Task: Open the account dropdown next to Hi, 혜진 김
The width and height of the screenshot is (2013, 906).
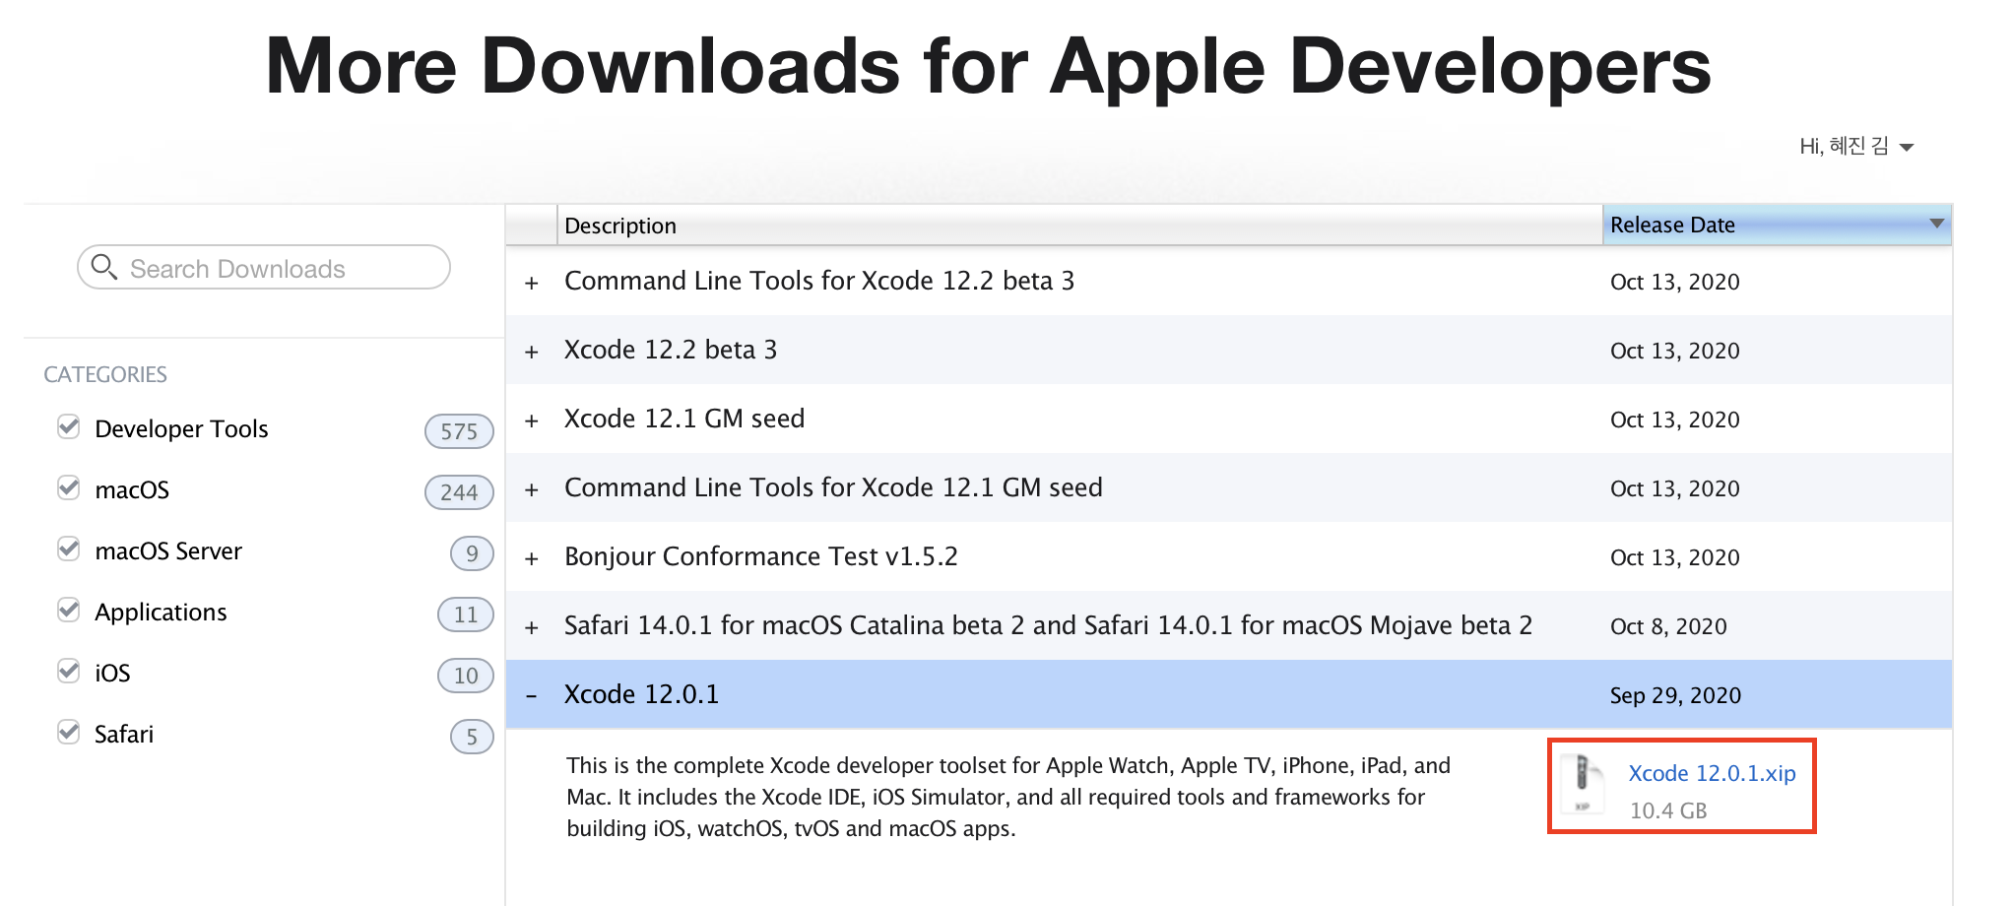Action: (1907, 148)
